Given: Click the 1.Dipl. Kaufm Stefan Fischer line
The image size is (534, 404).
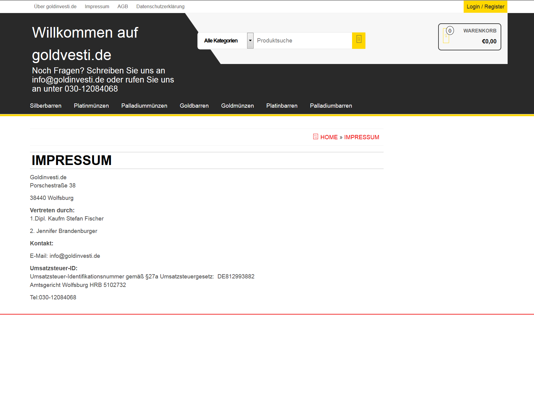Looking at the screenshot, I should 67,219.
